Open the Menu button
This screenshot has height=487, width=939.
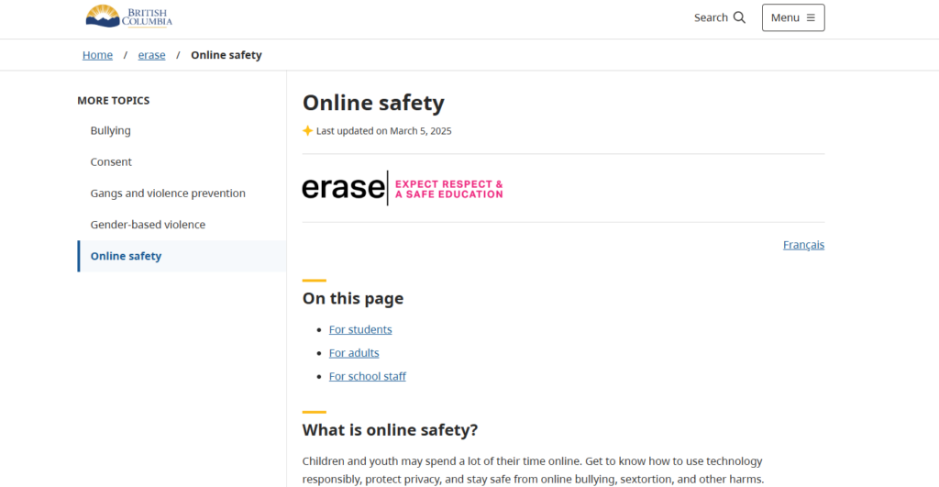793,17
